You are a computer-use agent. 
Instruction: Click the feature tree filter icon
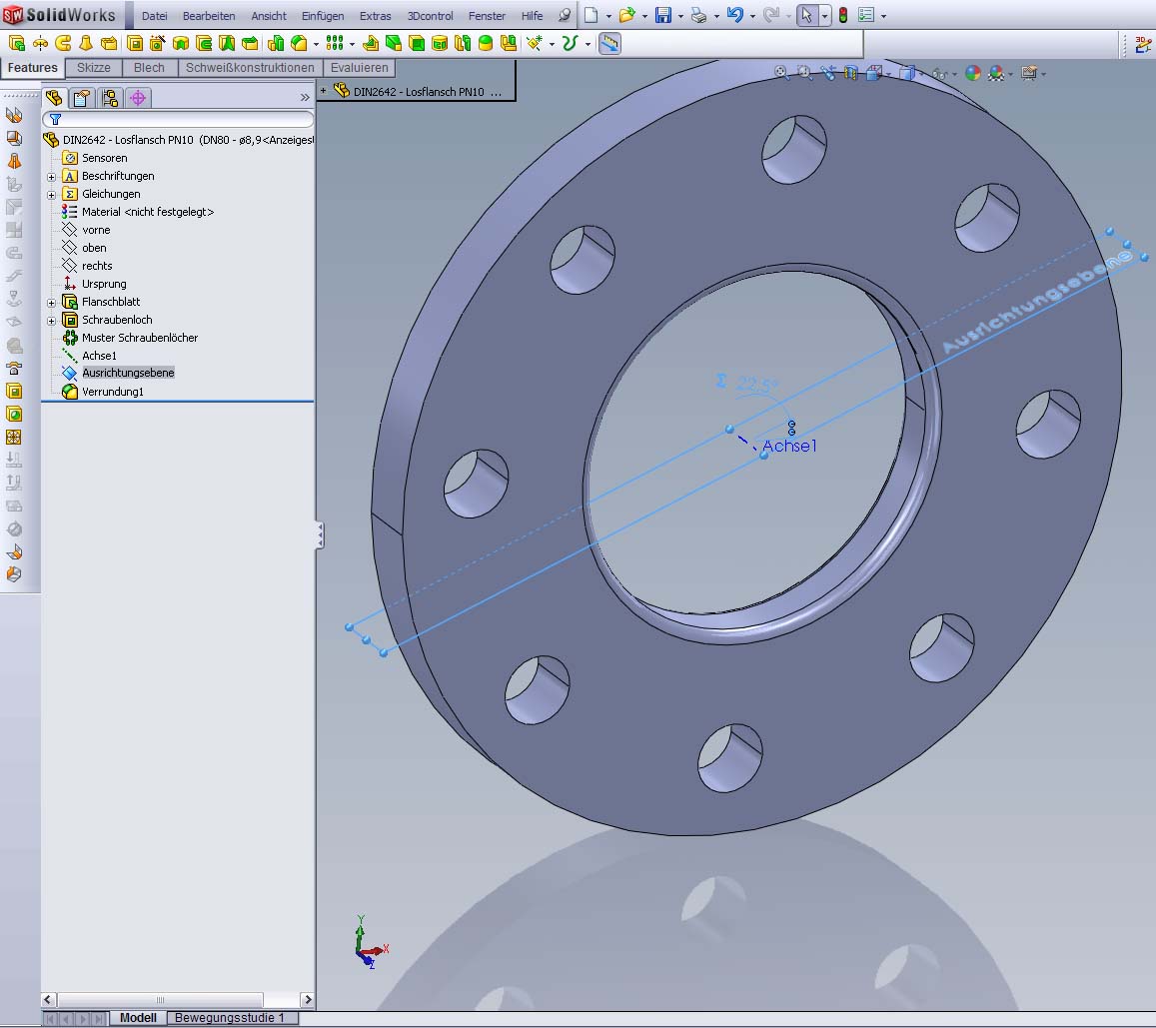pos(56,119)
